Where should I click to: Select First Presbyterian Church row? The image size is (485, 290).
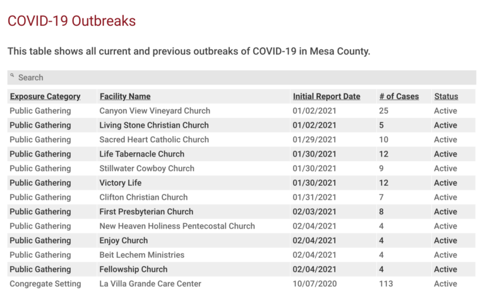242,212
